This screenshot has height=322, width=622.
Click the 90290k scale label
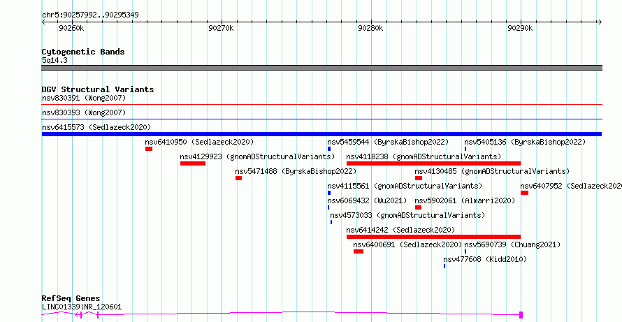pos(520,28)
